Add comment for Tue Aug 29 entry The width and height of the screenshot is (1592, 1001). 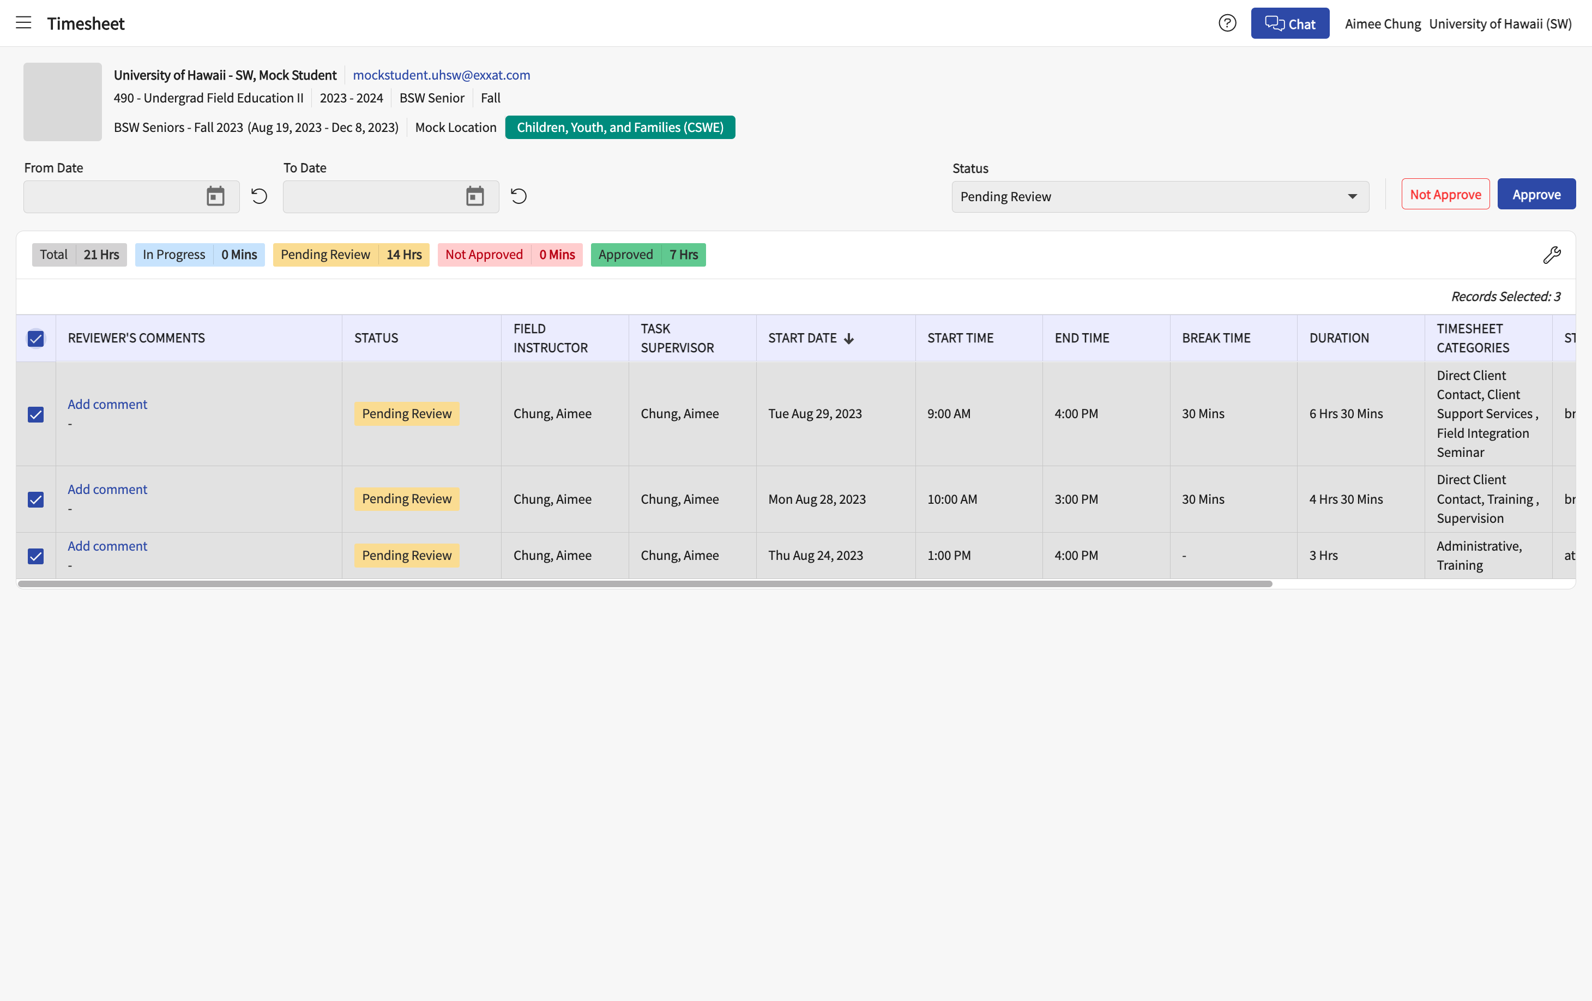107,404
